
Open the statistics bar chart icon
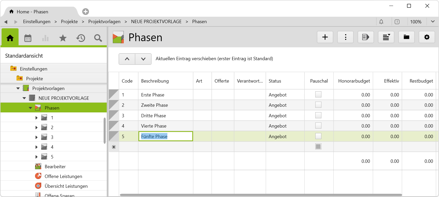click(x=45, y=38)
